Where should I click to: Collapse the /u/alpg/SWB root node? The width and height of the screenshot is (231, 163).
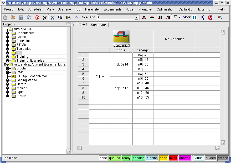pyautogui.click(x=5, y=29)
